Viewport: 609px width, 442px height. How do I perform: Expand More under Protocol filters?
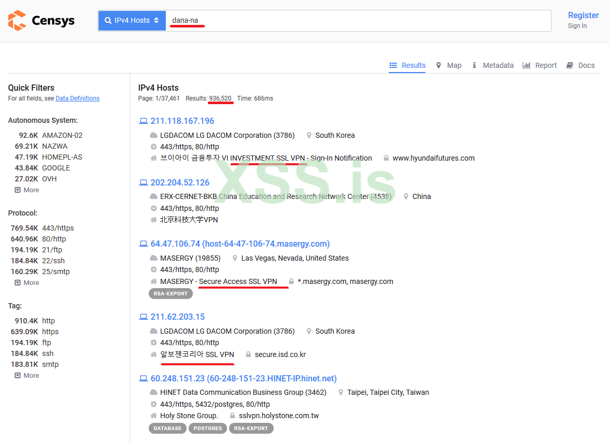tap(26, 282)
